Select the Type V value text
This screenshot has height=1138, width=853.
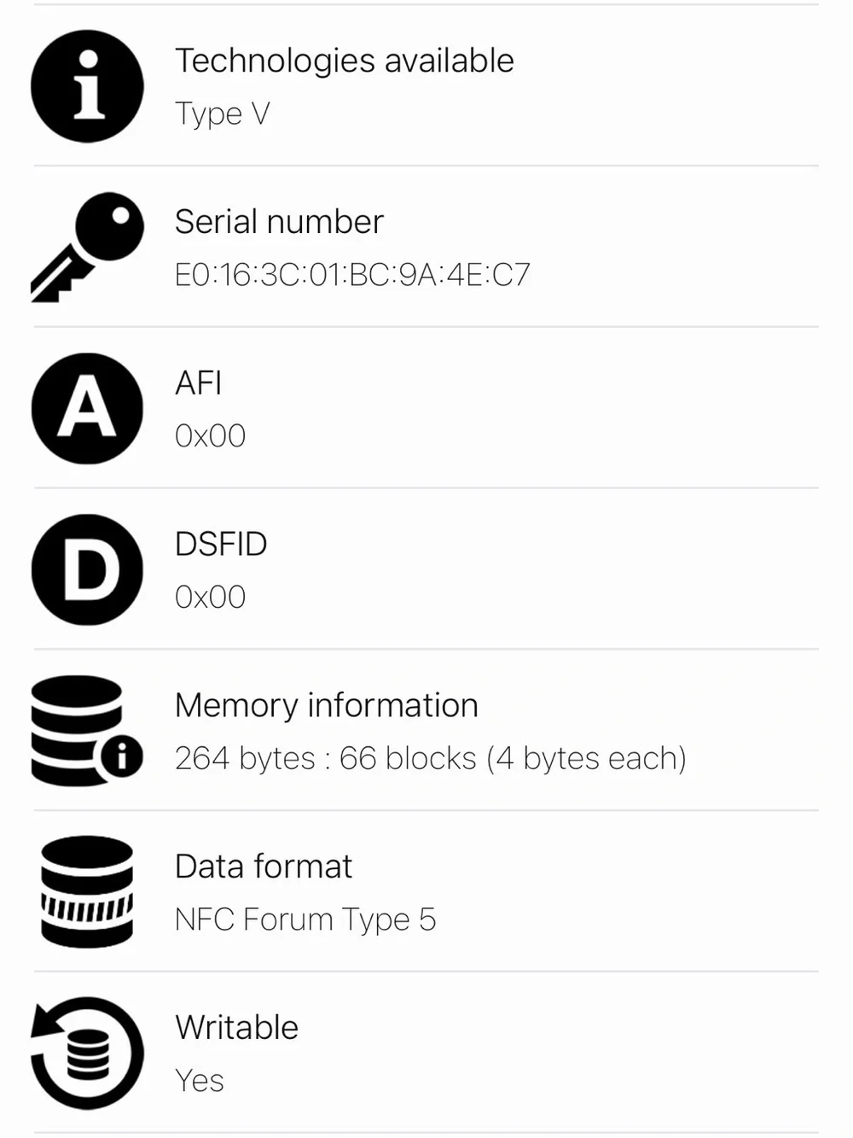tap(223, 114)
